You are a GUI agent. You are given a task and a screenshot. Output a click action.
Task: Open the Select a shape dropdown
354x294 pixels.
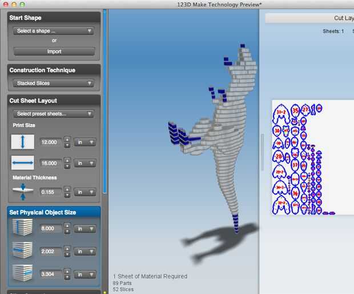point(54,31)
